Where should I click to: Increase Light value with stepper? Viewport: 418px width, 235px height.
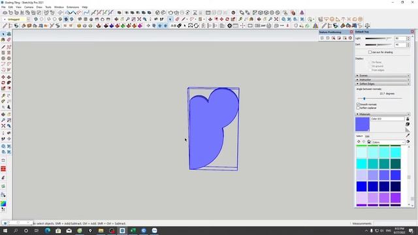click(408, 37)
